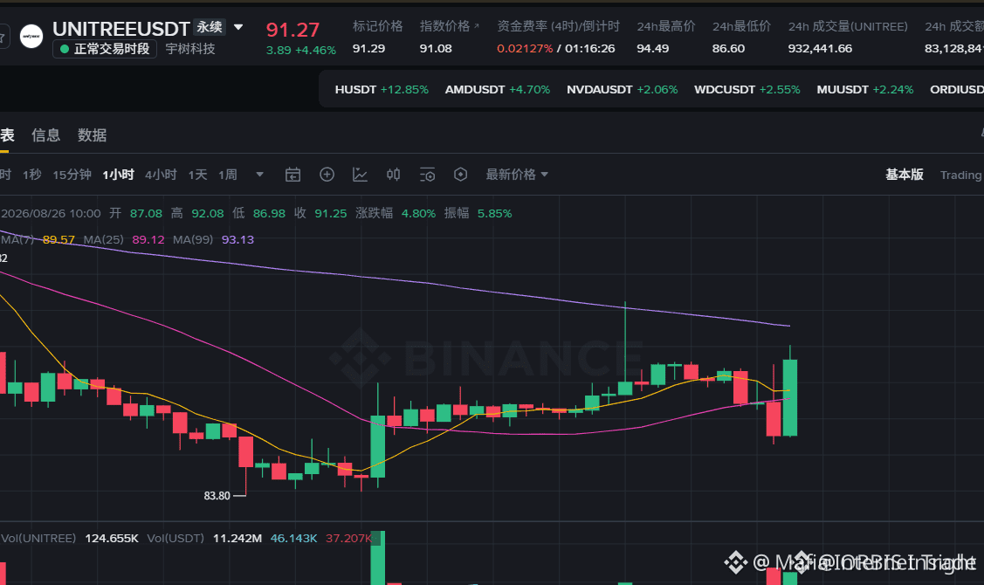The height and width of the screenshot is (585, 984).
Task: Click the 宇树科技 company name label
Action: point(190,49)
